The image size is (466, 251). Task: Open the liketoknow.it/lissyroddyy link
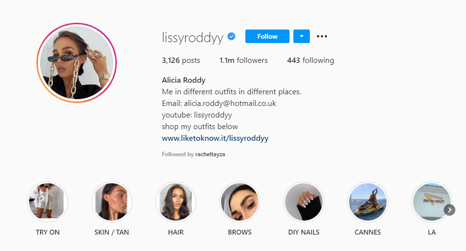215,138
